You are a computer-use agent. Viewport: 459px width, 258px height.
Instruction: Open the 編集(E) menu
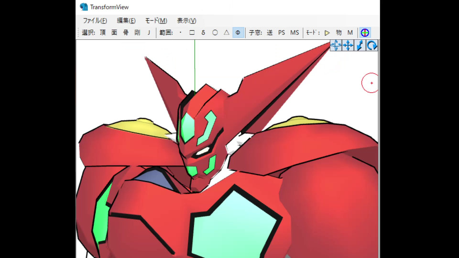126,21
